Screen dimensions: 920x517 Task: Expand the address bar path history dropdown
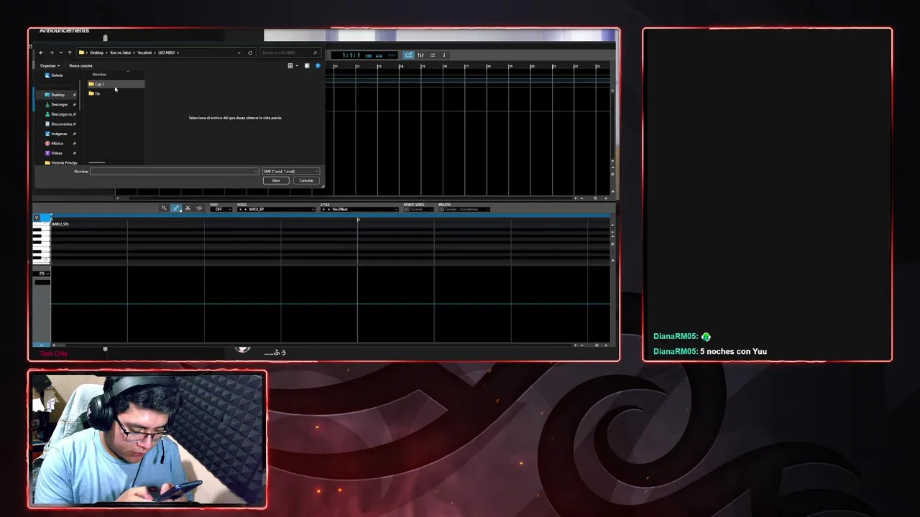coord(239,52)
